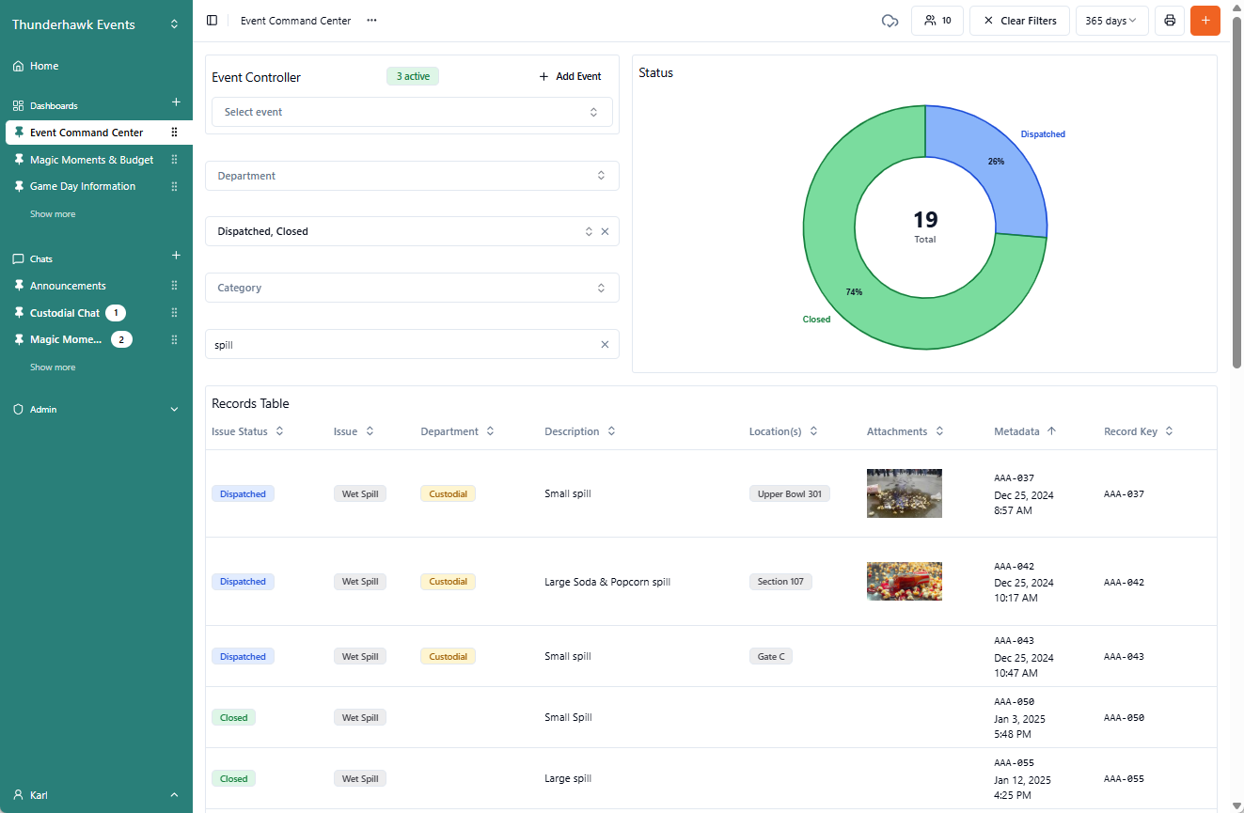1244x813 pixels.
Task: Click the Add Event button
Action: coord(570,76)
